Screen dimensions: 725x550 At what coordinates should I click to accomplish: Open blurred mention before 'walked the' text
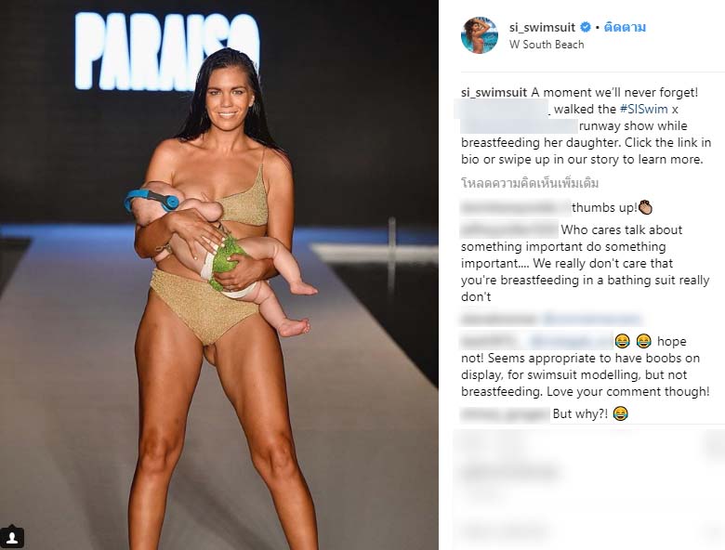(503, 109)
